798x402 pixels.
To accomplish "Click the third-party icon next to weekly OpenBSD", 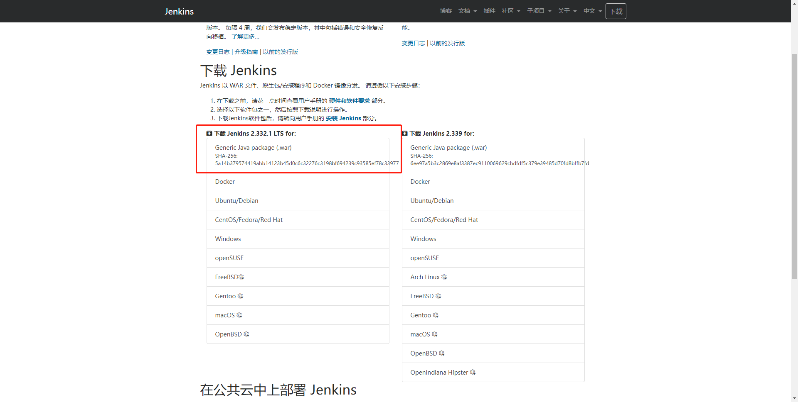I will pyautogui.click(x=441, y=353).
